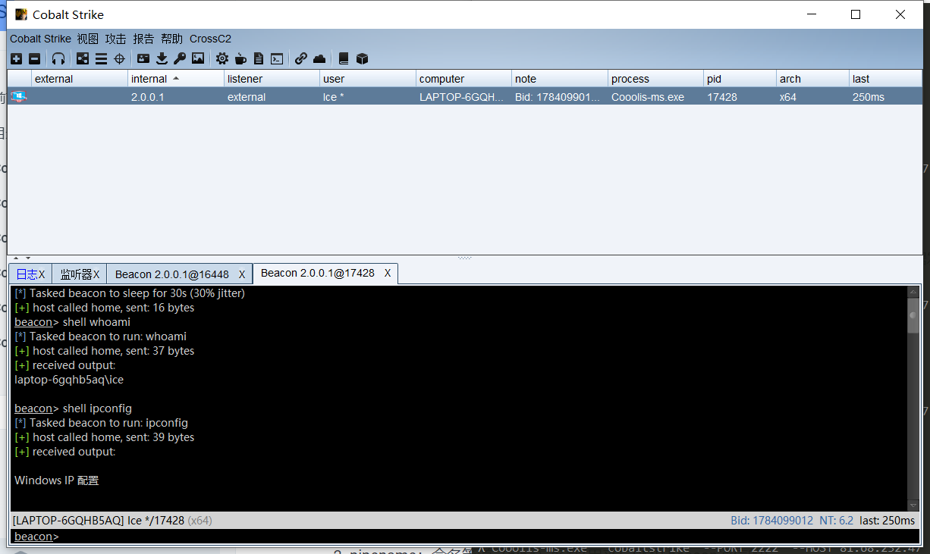Click the coffee cup Java applet icon
Screen dimensions: 930x554
click(240, 58)
